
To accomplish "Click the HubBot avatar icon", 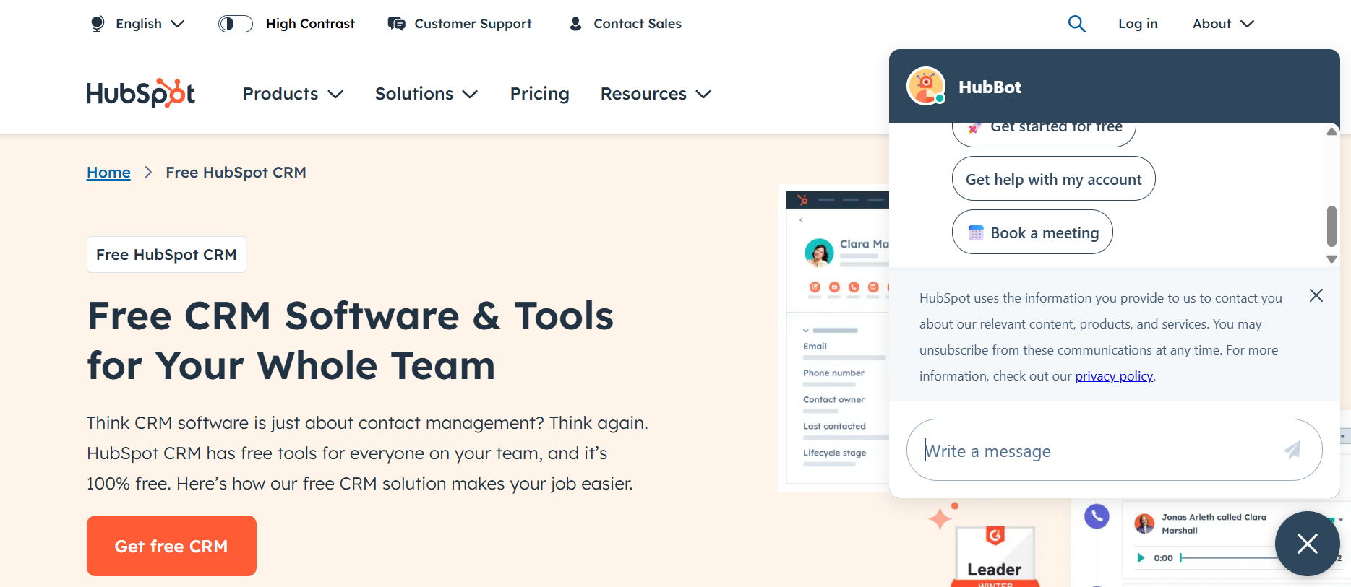I will tap(926, 86).
